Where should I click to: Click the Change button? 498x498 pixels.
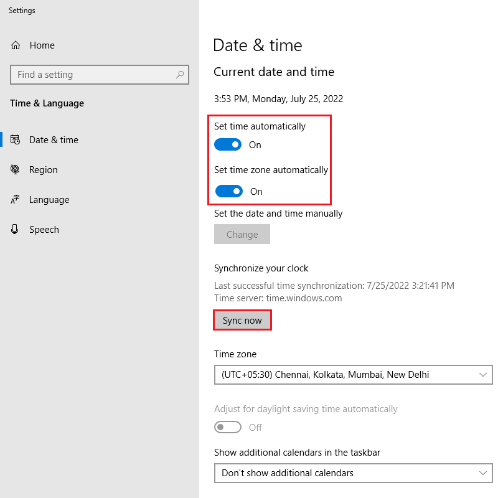pos(242,235)
